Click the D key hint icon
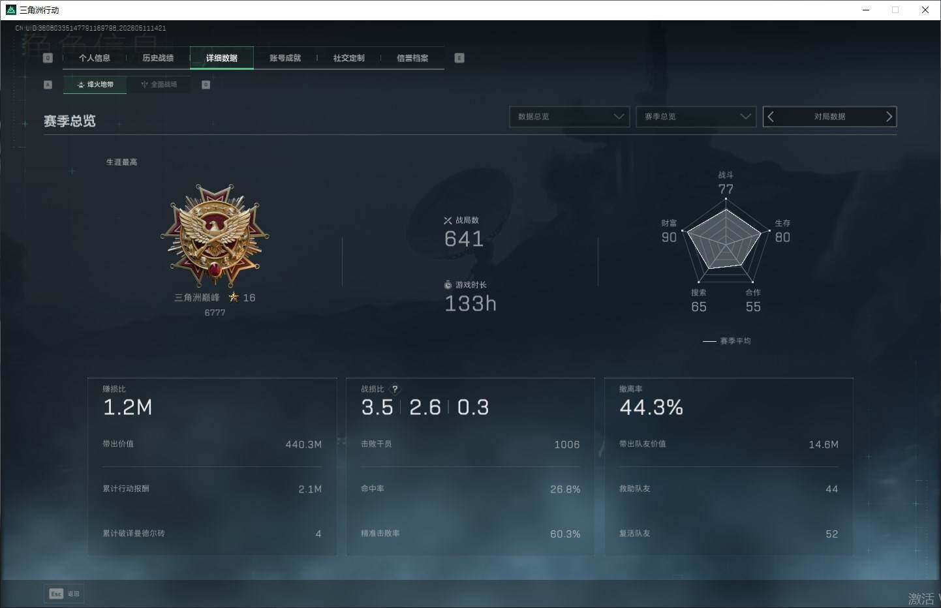The image size is (941, 608). point(206,85)
